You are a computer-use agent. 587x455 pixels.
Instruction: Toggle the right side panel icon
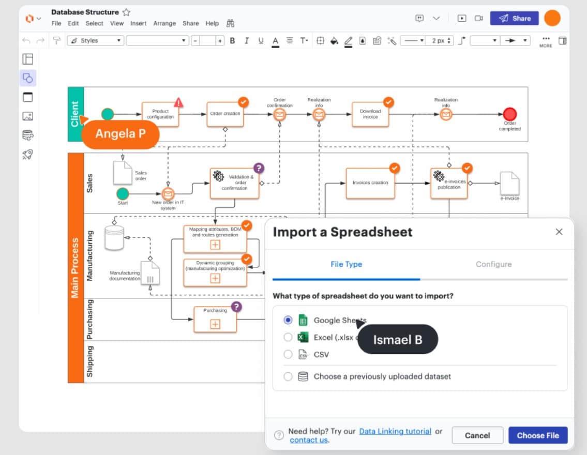(x=562, y=40)
